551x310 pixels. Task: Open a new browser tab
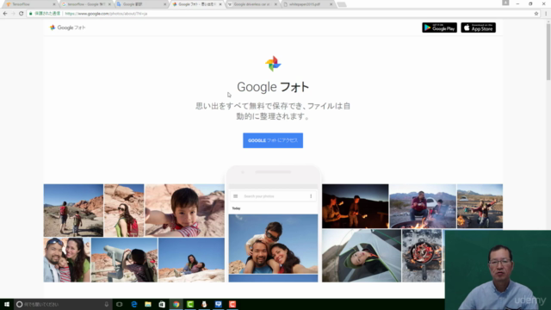click(x=342, y=4)
